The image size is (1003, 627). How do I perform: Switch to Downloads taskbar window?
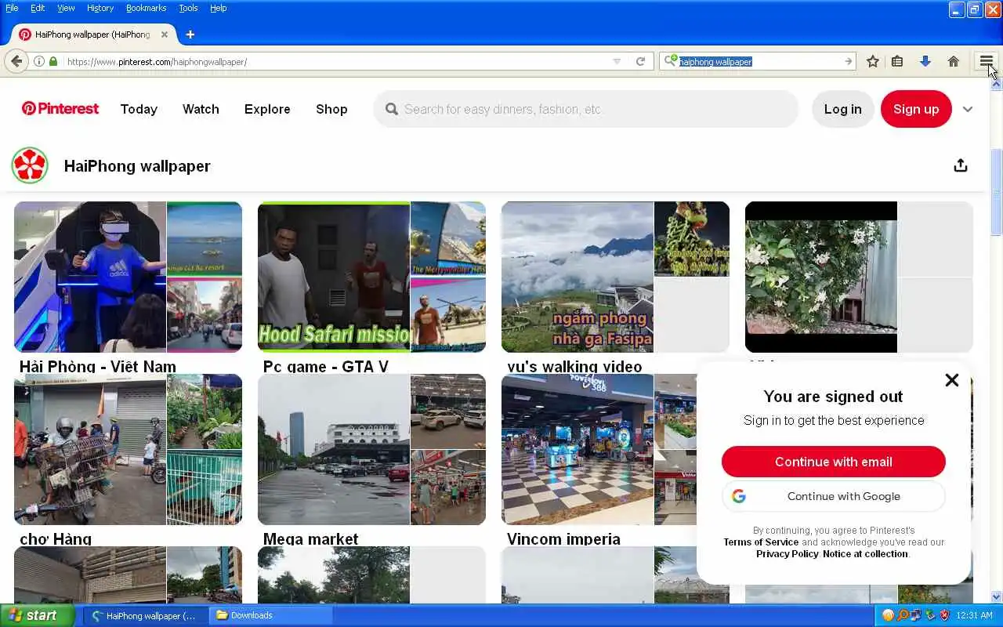pos(272,615)
